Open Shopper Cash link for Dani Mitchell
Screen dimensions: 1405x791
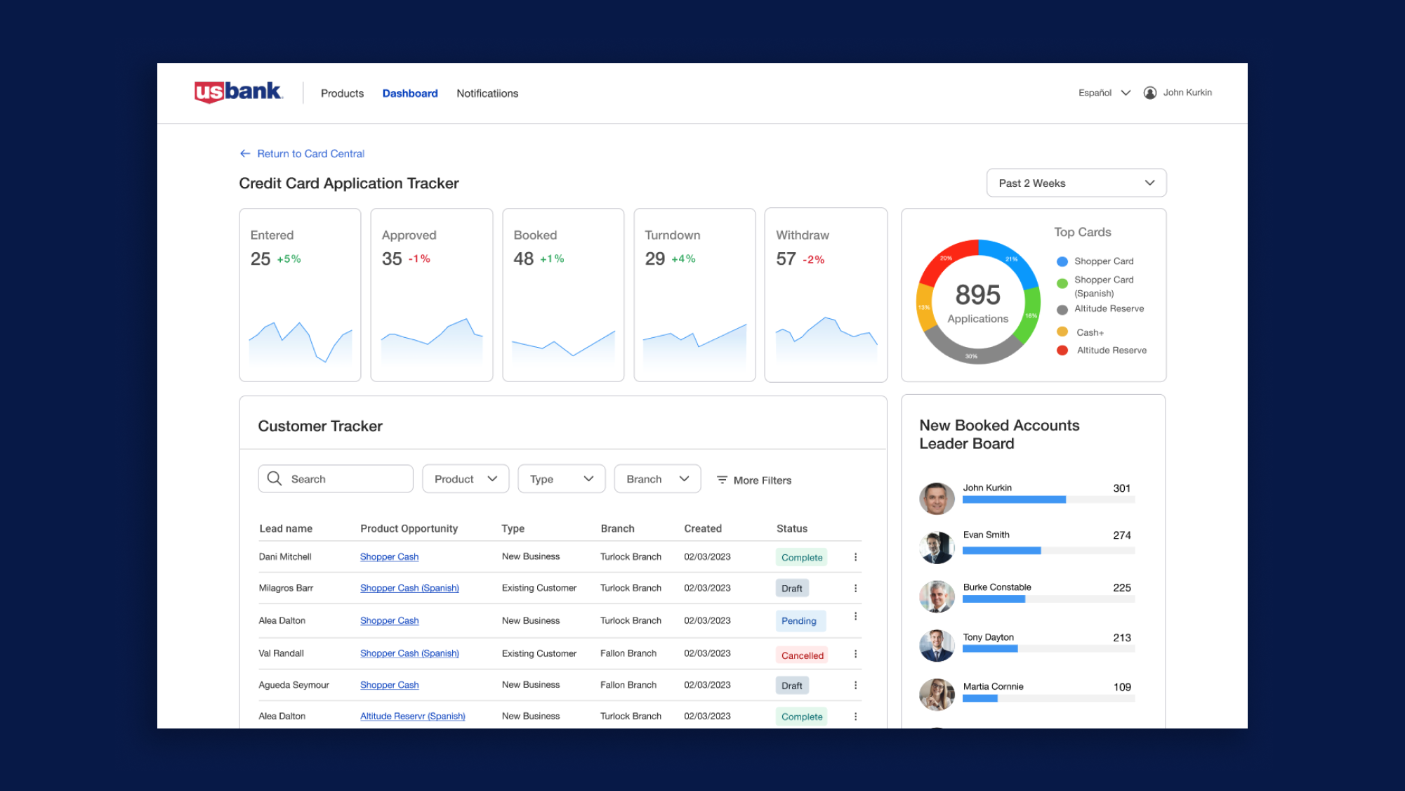[x=389, y=557]
